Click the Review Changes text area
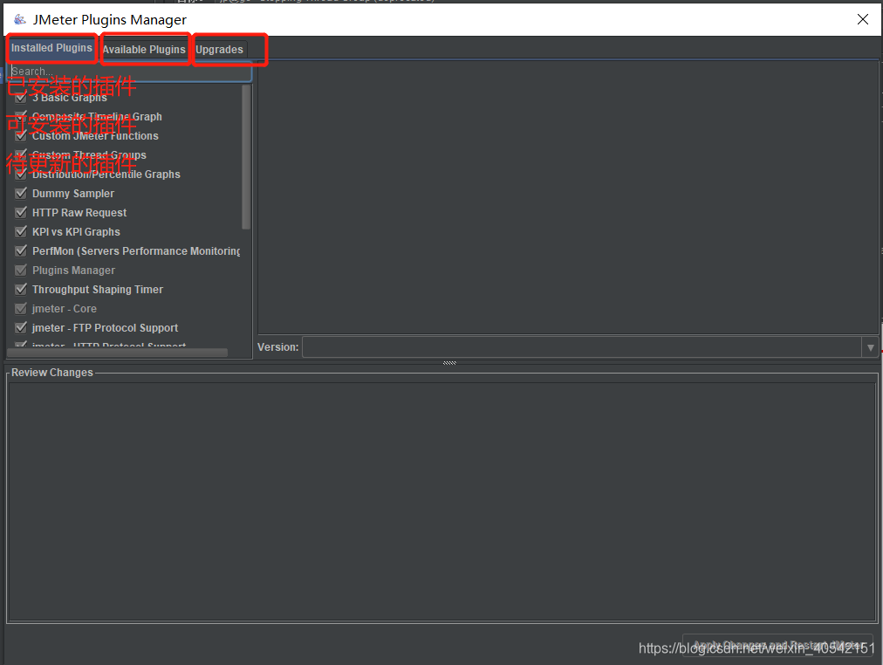 click(442, 503)
